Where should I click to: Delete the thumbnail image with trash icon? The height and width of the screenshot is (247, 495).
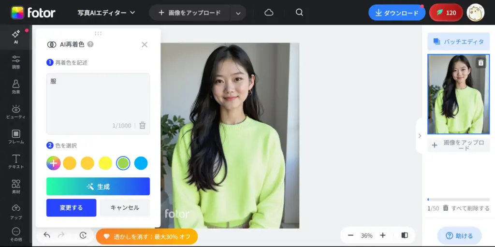tap(480, 62)
